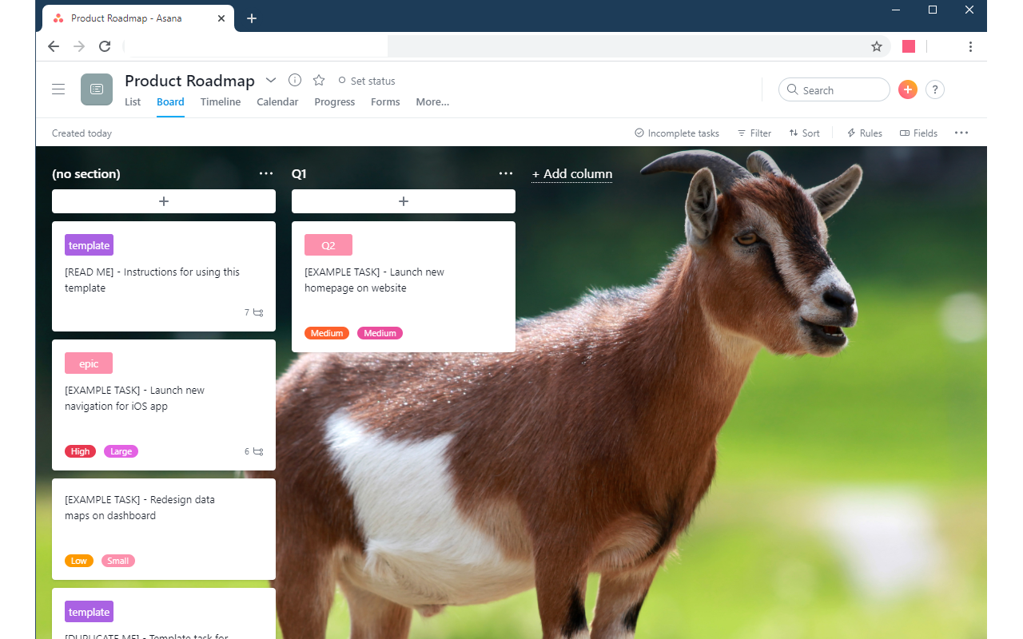1023x639 pixels.
Task: Open the Sort options
Action: point(804,133)
